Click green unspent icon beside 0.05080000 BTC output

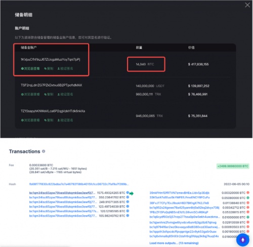click(248, 197)
